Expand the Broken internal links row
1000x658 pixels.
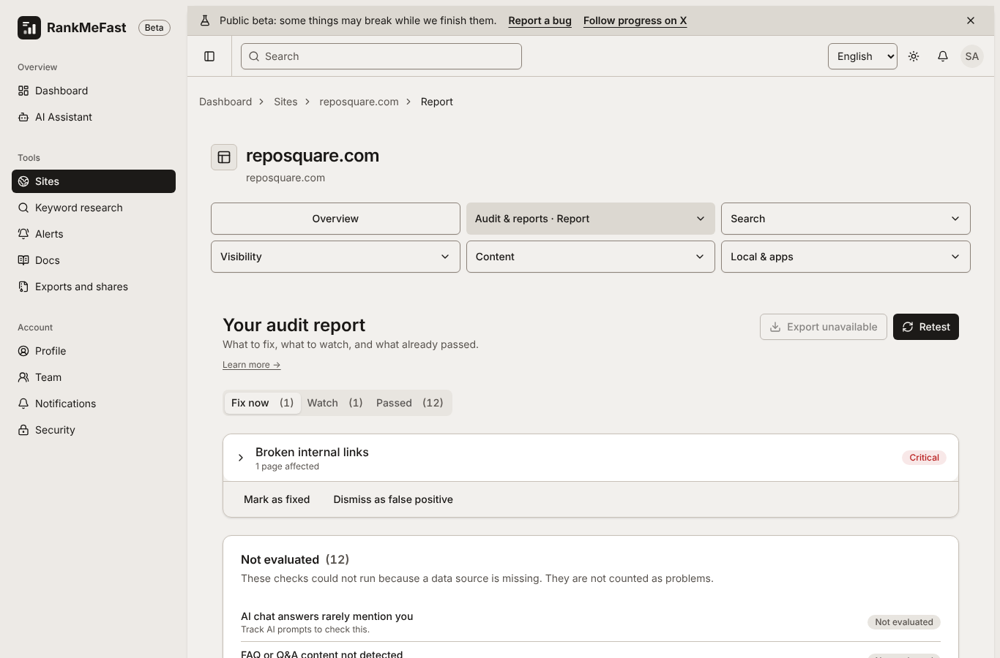[x=591, y=458]
